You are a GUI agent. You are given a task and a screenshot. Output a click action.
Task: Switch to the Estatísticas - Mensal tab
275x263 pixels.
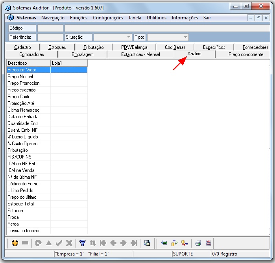[x=140, y=54]
